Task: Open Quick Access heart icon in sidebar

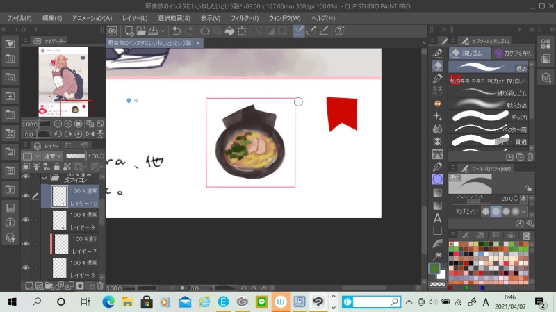Action: point(10,44)
